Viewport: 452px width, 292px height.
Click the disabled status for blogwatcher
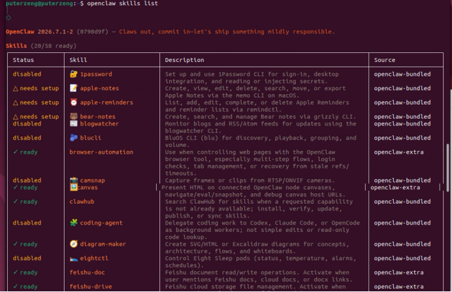coord(27,123)
